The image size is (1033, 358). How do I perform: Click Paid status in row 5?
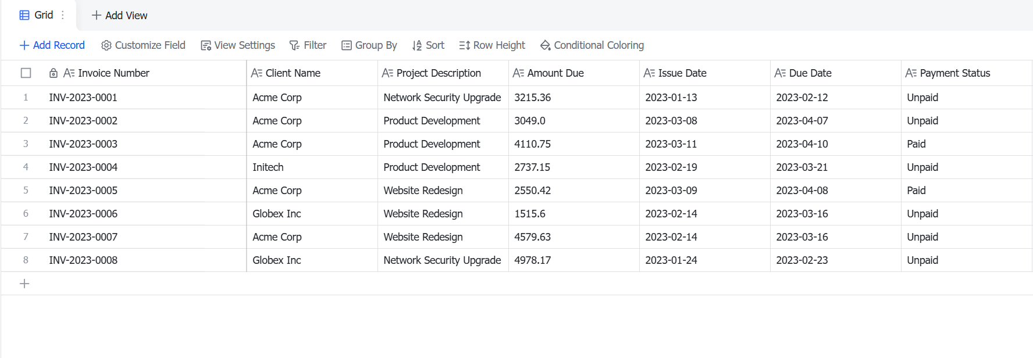coord(967,191)
